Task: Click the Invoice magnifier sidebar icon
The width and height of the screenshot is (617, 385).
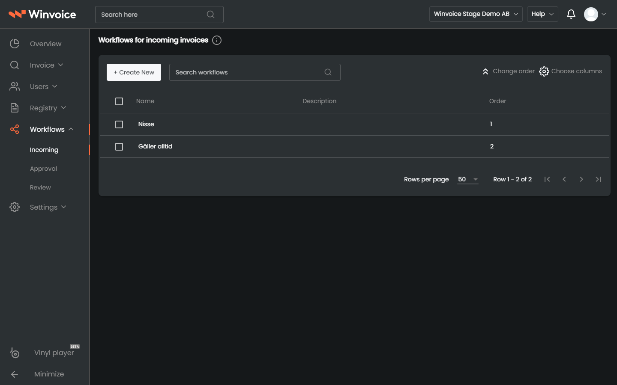Action: click(15, 65)
